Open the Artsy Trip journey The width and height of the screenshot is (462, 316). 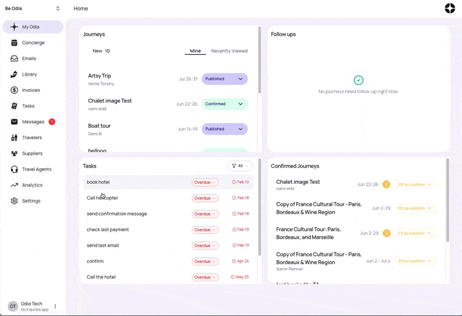[x=99, y=76]
